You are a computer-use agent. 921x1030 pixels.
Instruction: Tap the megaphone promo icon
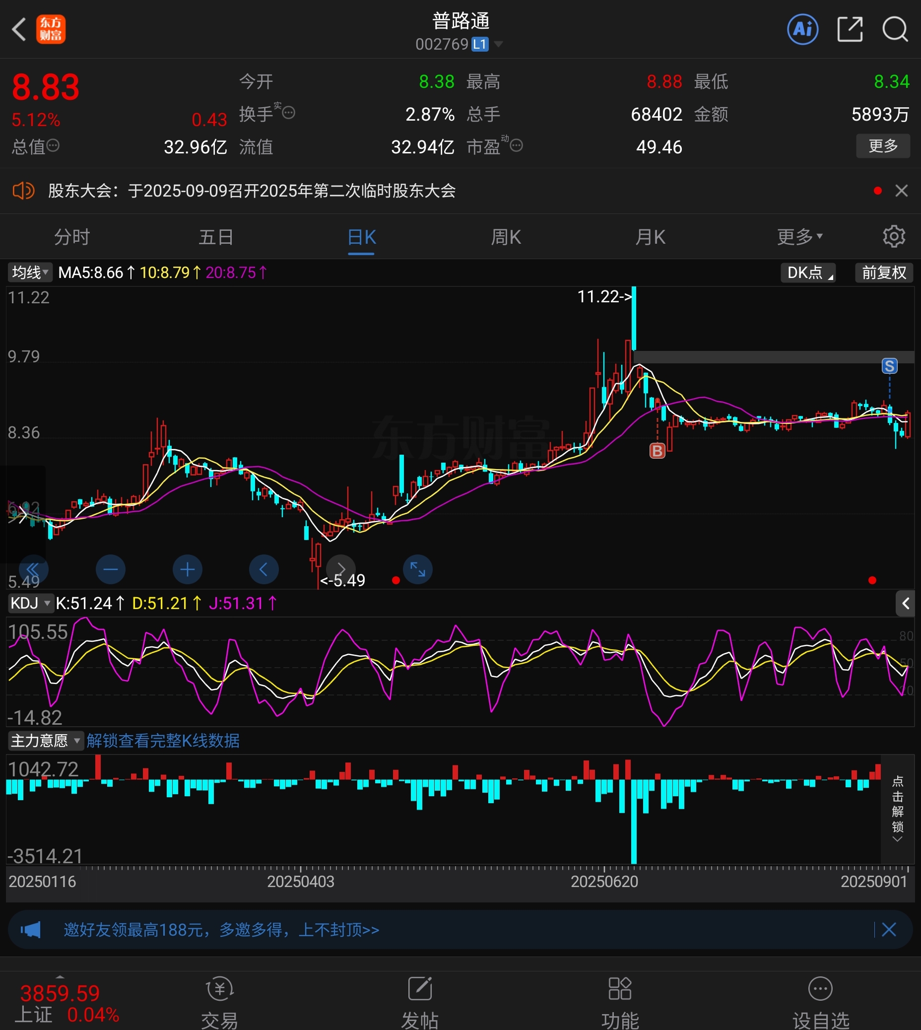tap(30, 930)
